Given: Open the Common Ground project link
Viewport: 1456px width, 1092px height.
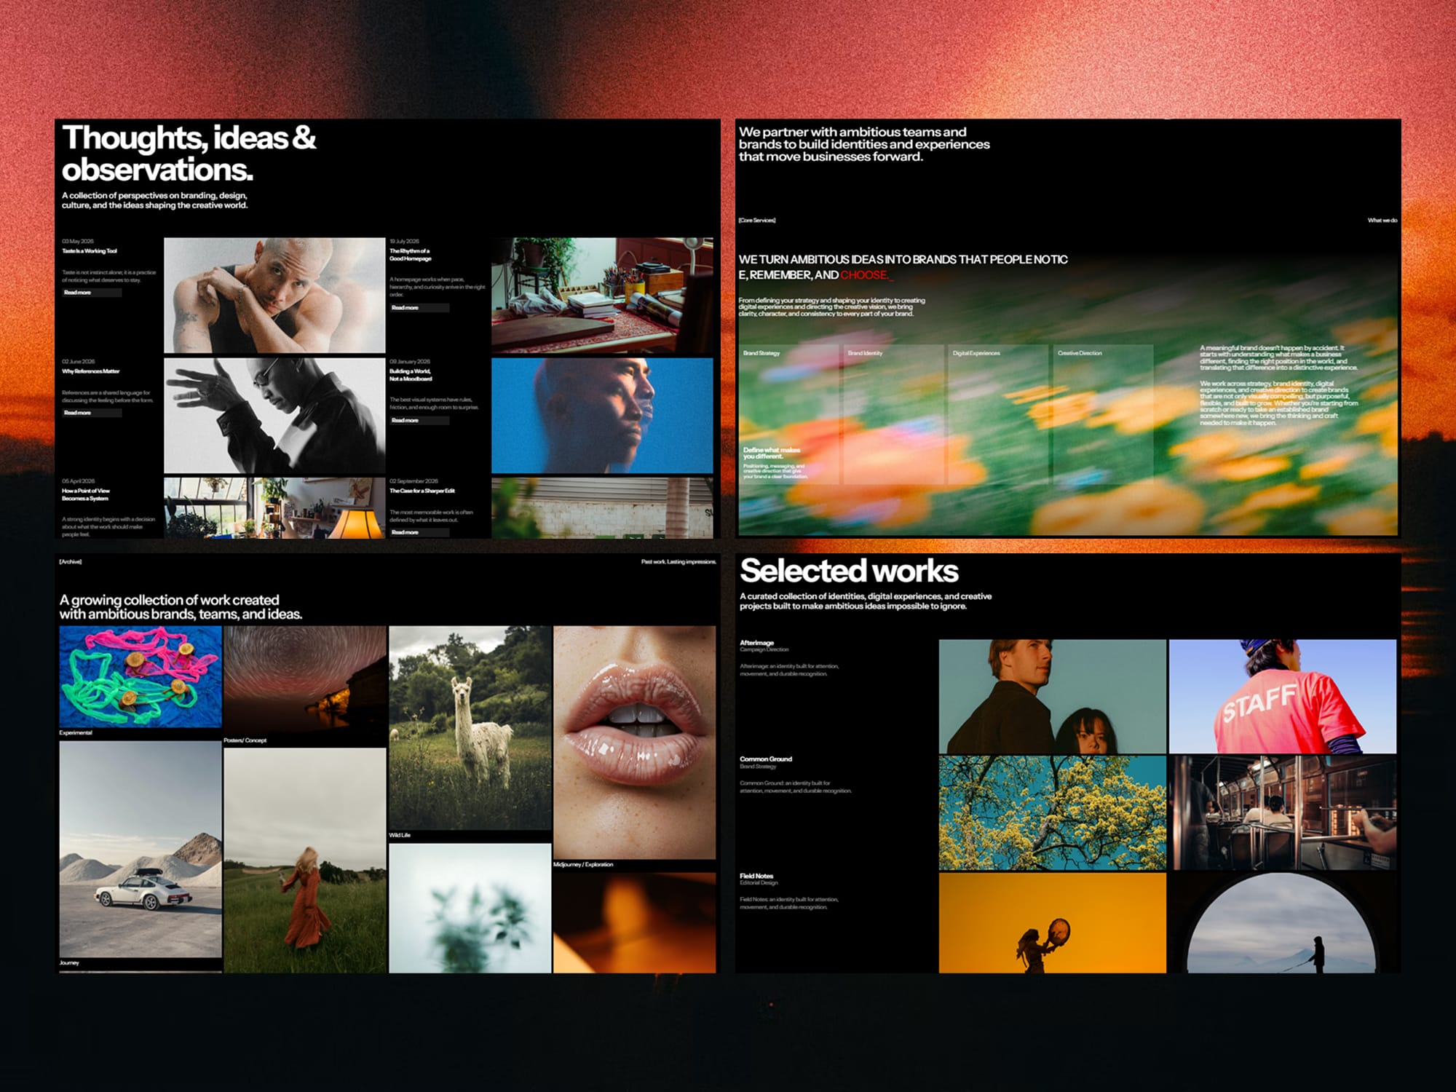Looking at the screenshot, I should click(766, 759).
